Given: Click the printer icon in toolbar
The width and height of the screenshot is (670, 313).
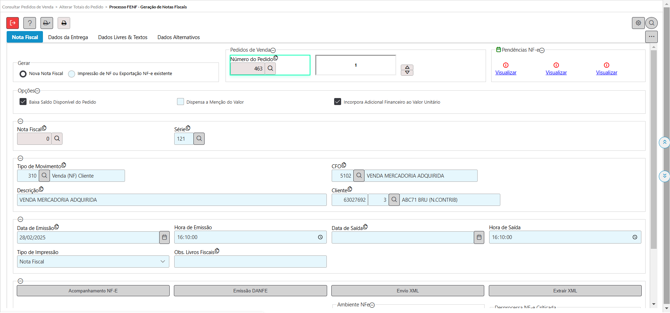Looking at the screenshot, I should point(64,23).
